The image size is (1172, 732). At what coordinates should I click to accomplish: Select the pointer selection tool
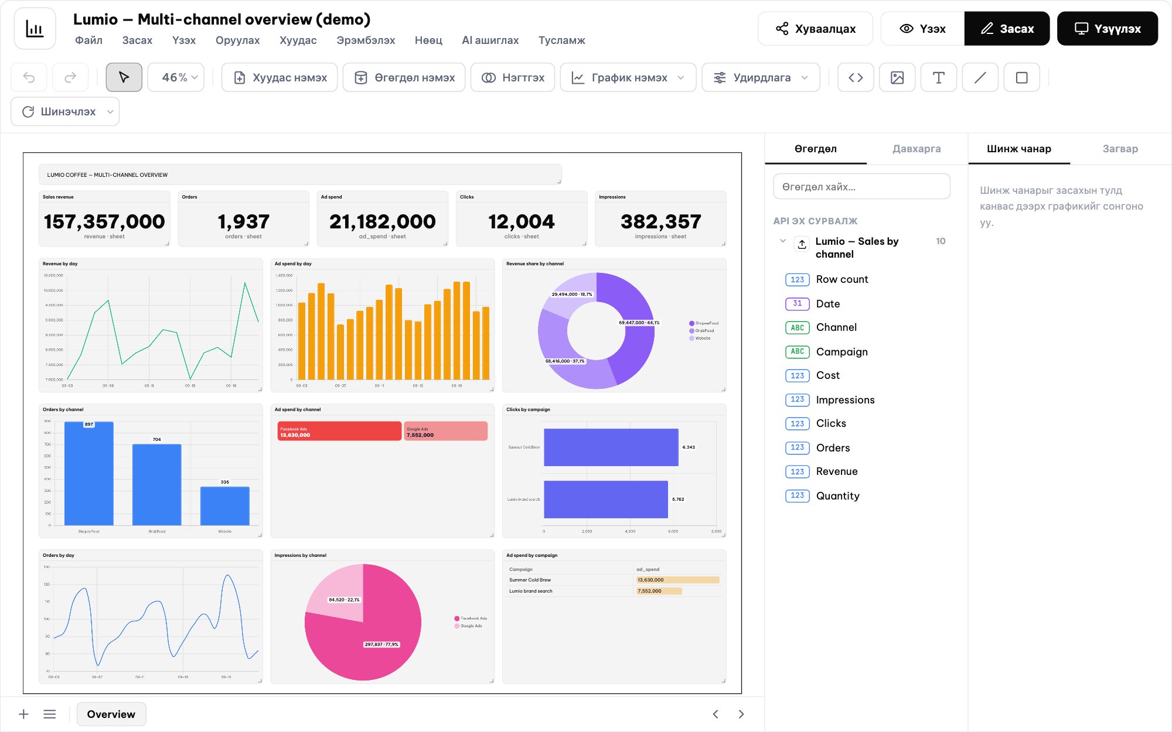(124, 77)
